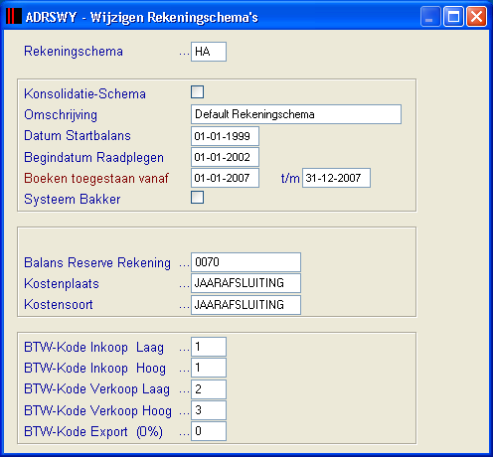
Task: Open lookup dots for Balans Reserve Rekening
Action: [184, 264]
